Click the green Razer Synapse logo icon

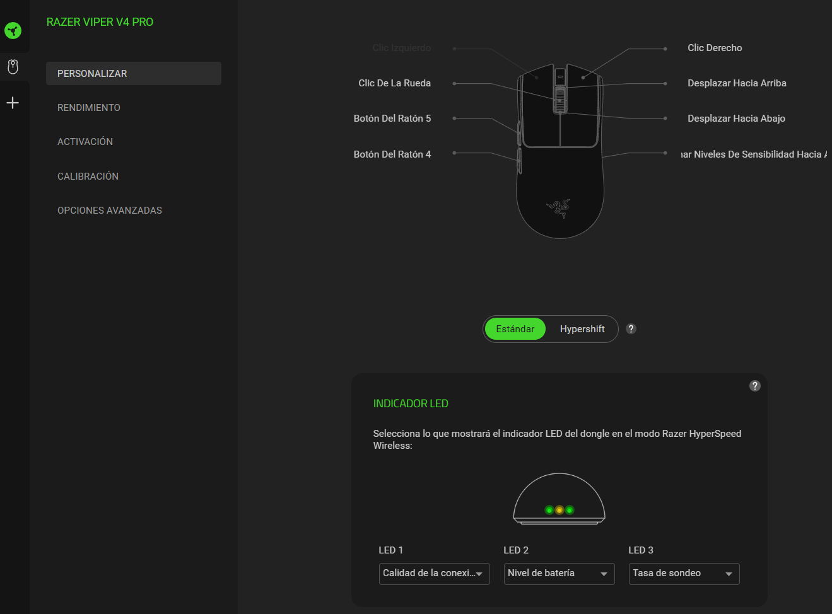point(13,30)
